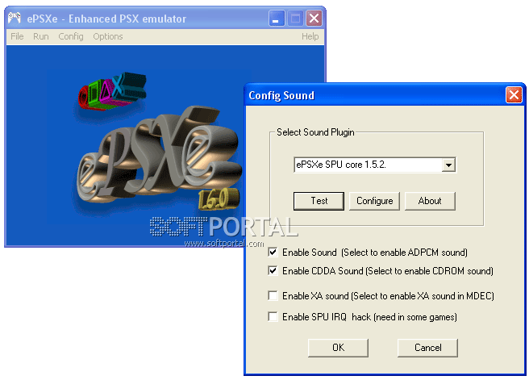Click the ePSXe 1.6.0 logo image

point(159,142)
